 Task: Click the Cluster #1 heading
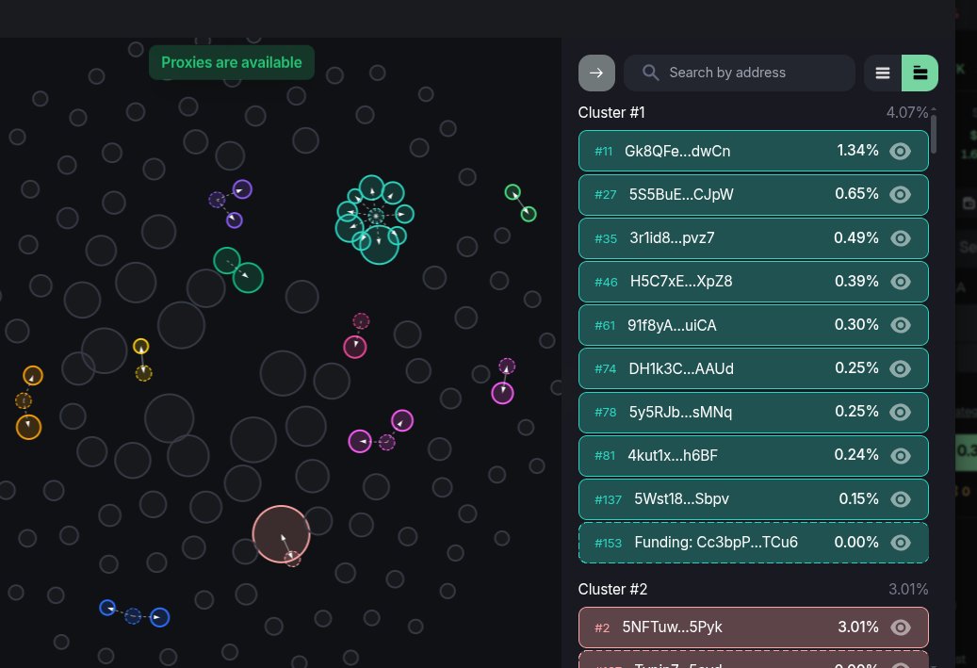(611, 112)
